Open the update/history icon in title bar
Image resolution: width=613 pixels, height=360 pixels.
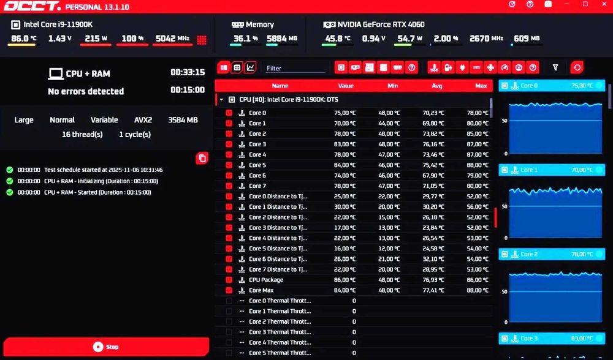point(512,4)
